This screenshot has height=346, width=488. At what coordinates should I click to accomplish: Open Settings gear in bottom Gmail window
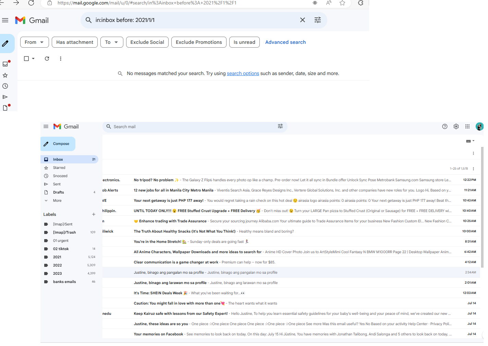click(456, 126)
